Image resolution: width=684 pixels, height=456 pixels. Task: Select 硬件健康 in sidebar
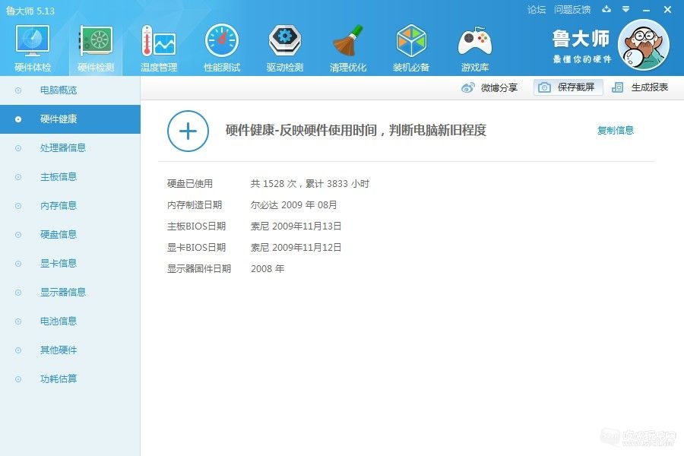[x=70, y=119]
